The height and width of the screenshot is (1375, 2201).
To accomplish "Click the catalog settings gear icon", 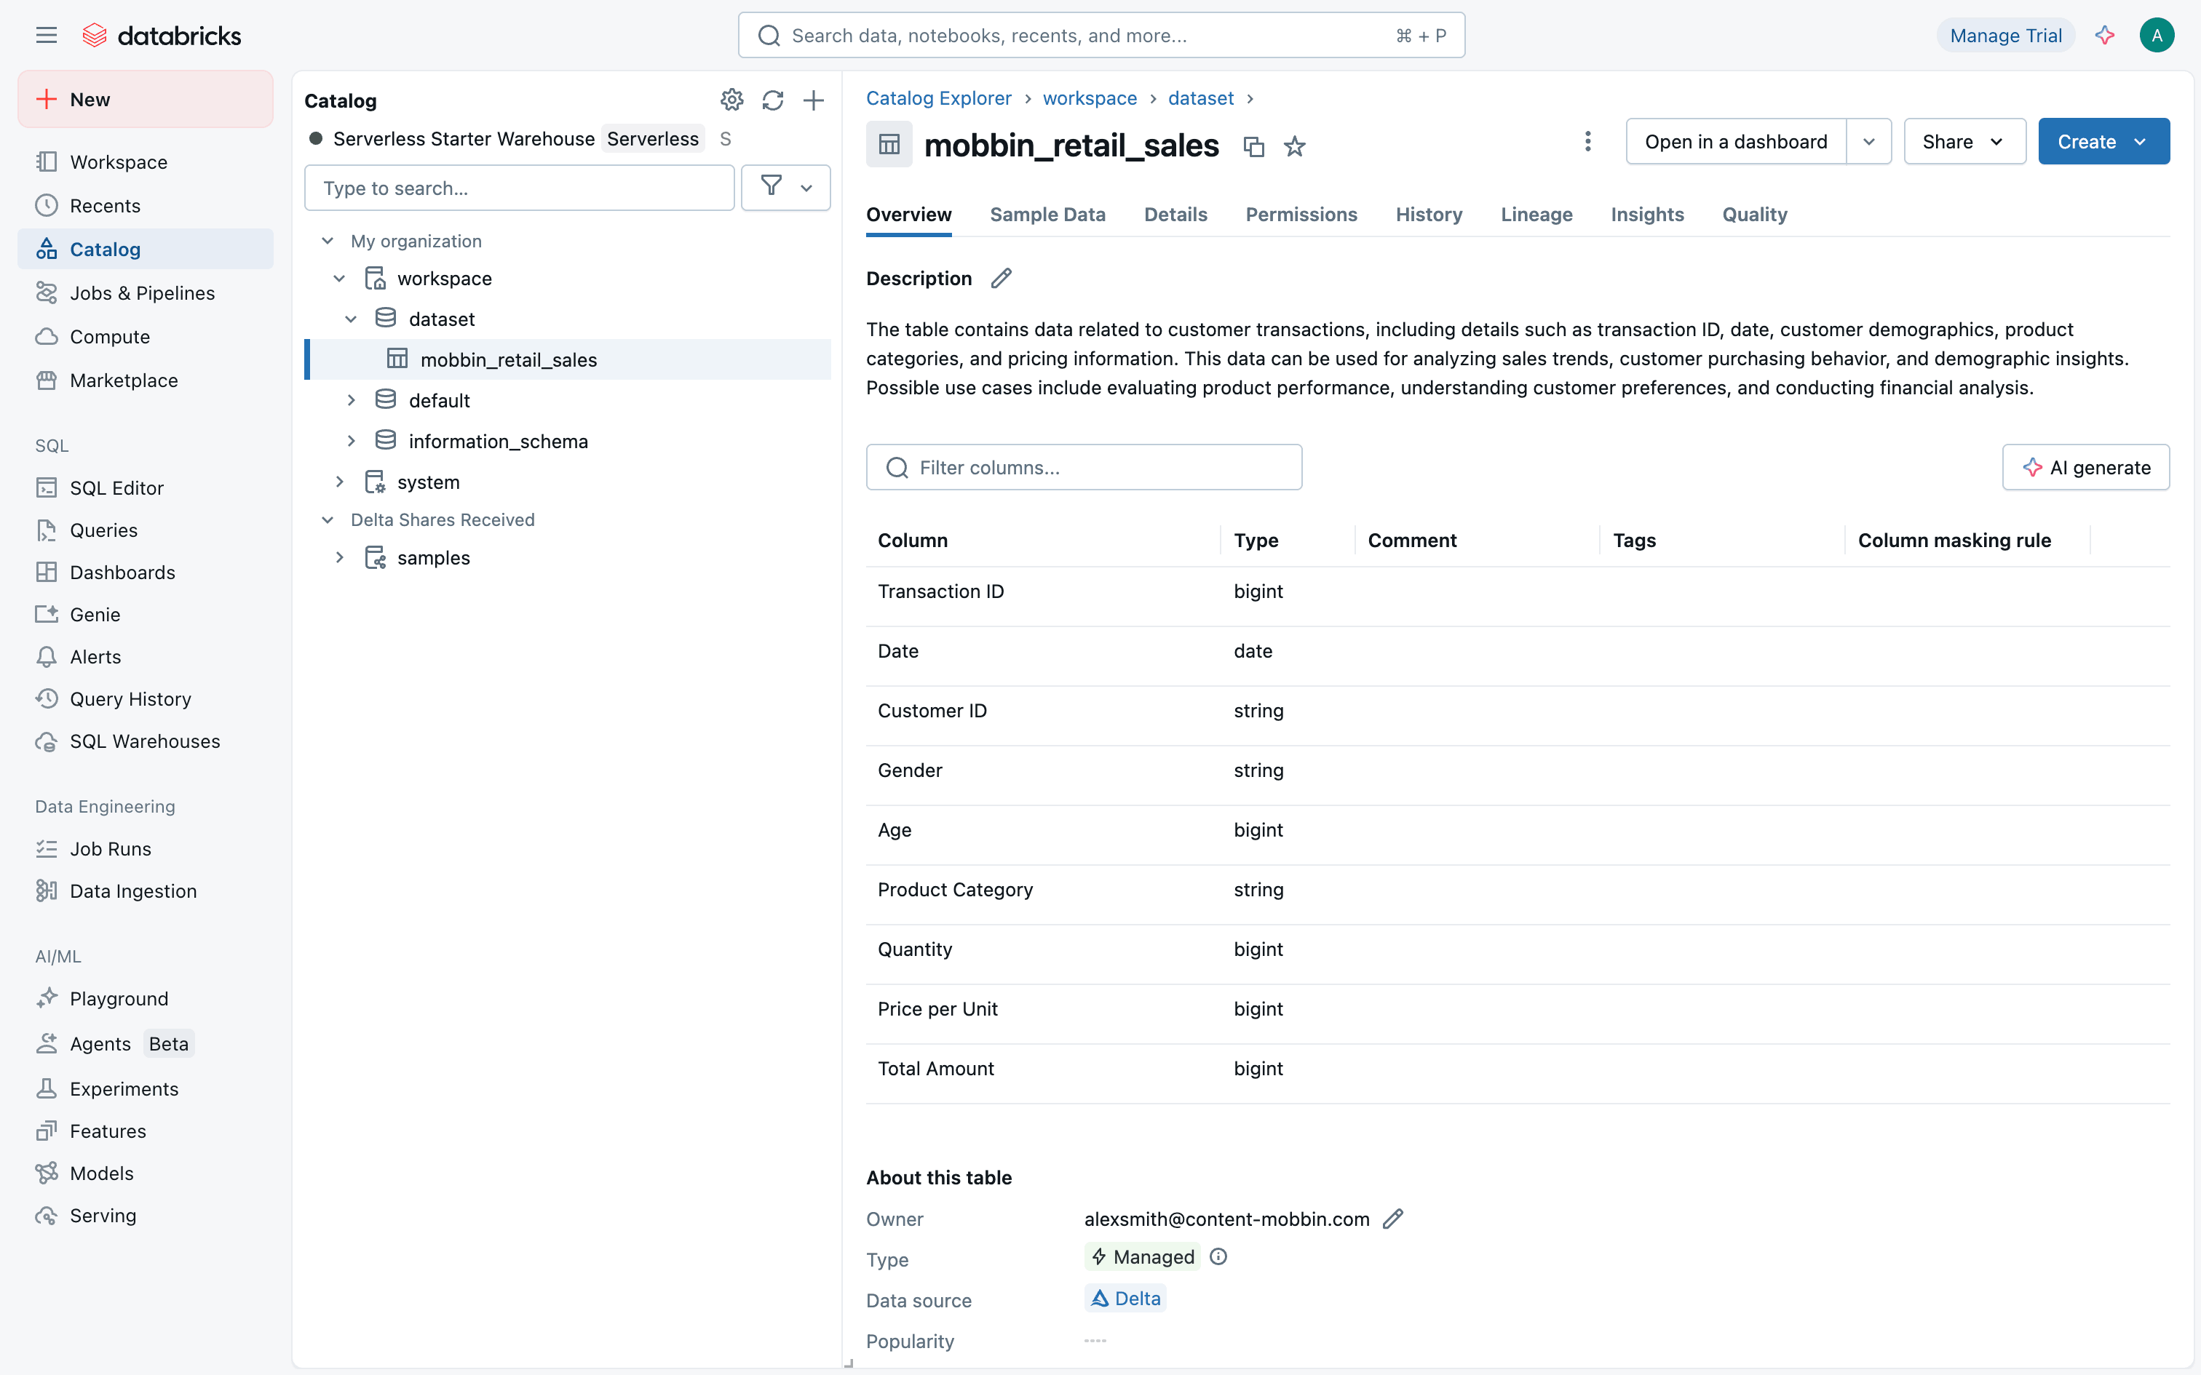I will point(731,100).
